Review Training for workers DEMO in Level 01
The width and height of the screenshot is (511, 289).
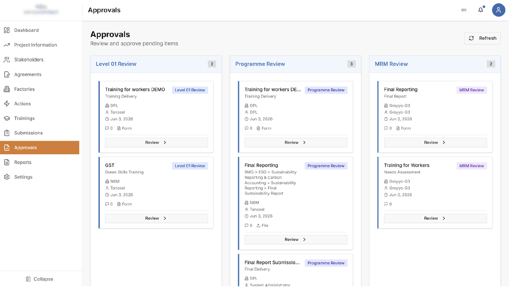click(156, 142)
